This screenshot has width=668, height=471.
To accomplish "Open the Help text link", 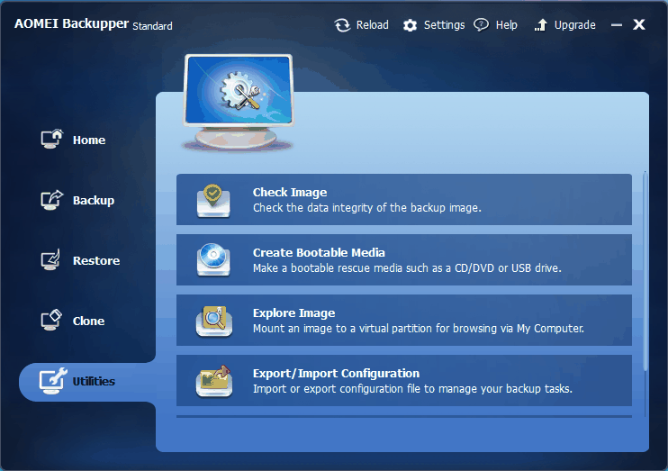I will point(507,25).
